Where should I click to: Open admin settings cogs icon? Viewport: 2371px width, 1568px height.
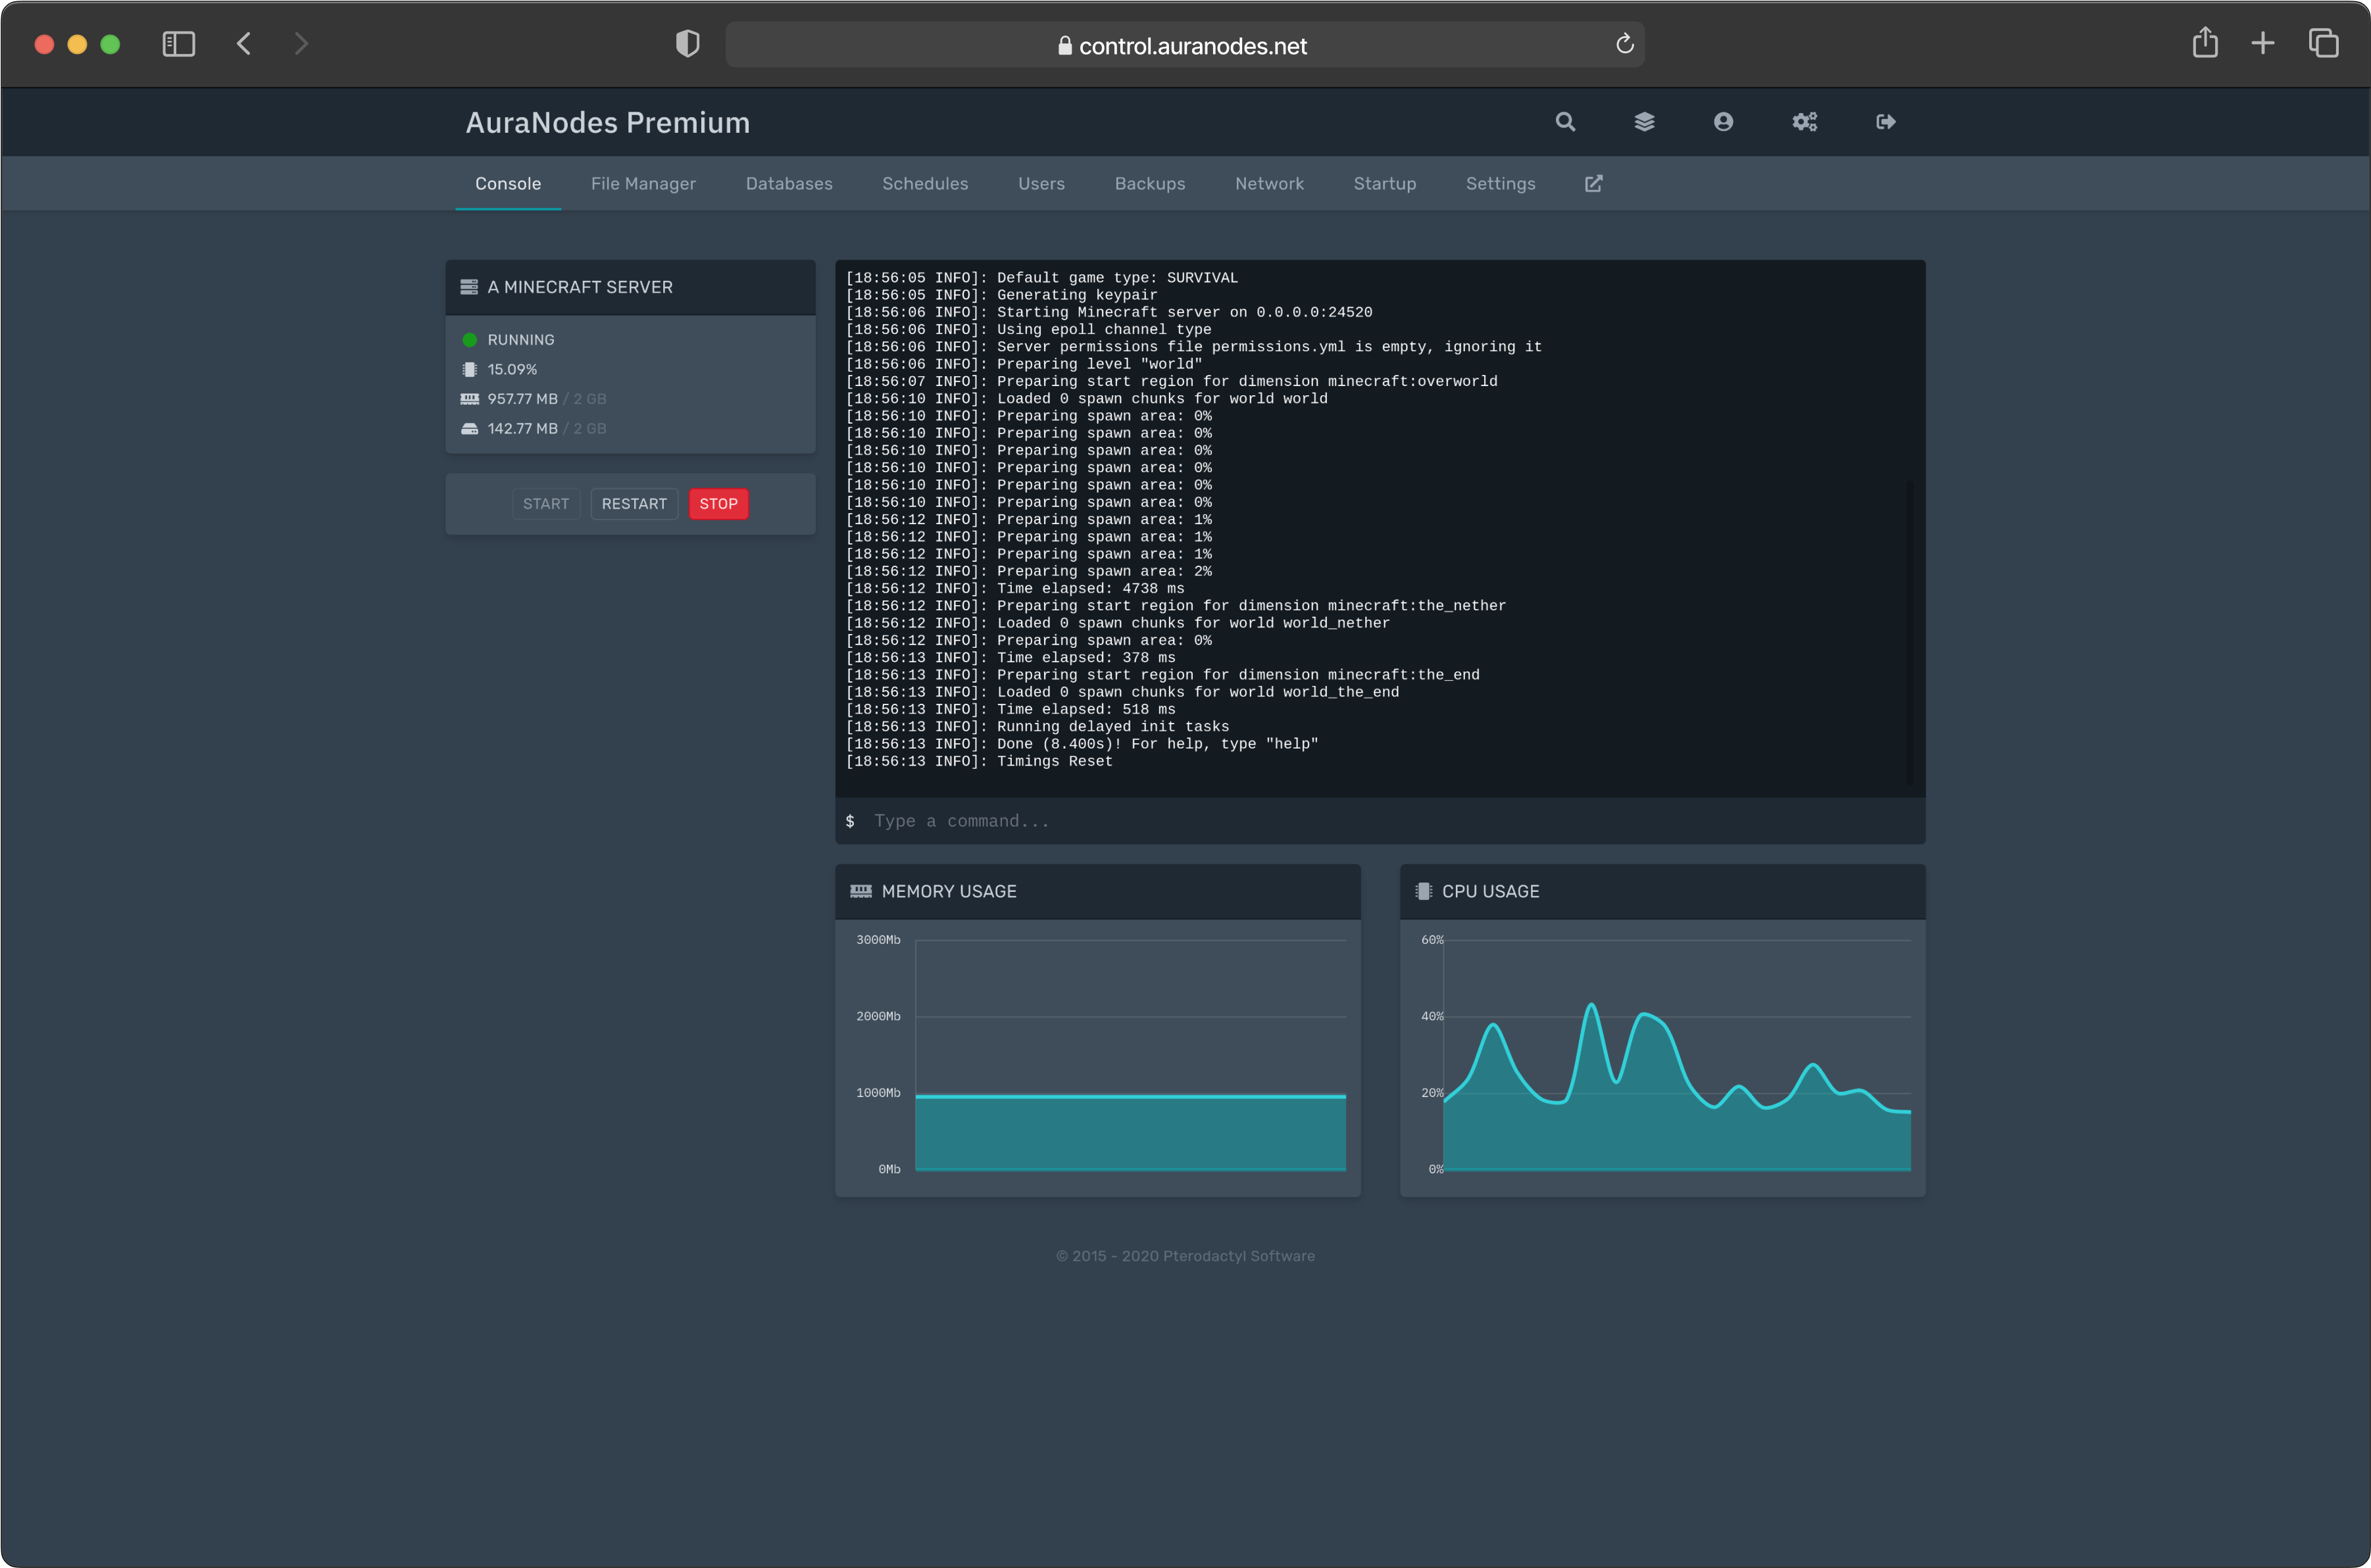point(1804,122)
